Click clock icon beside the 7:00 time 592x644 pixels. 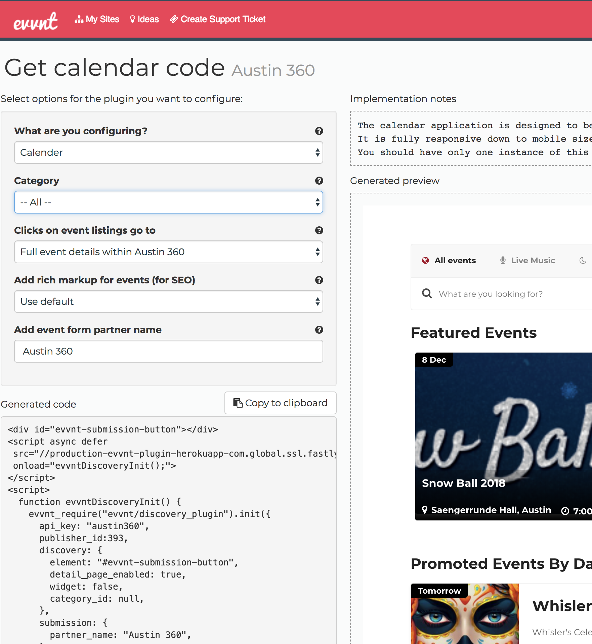(x=565, y=511)
